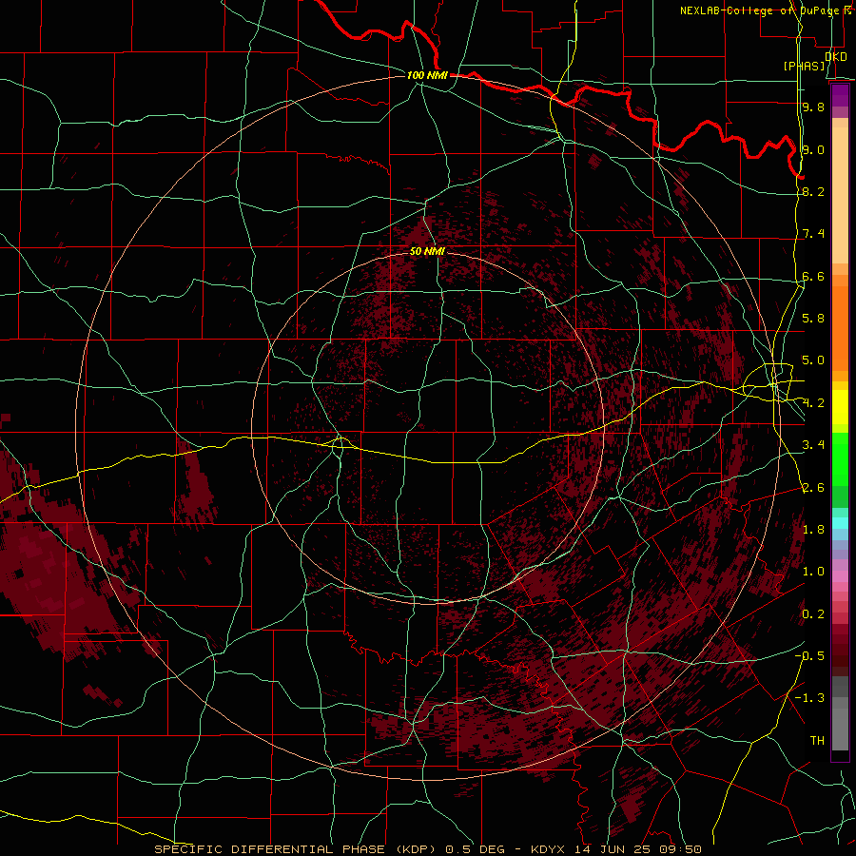Pick the yellow color bar segment
856x856 pixels.
click(x=840, y=407)
